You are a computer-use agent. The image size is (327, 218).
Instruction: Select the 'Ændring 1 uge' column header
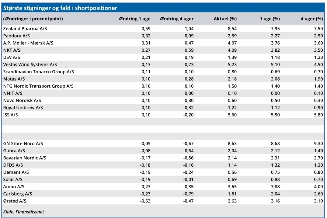tap(134, 19)
